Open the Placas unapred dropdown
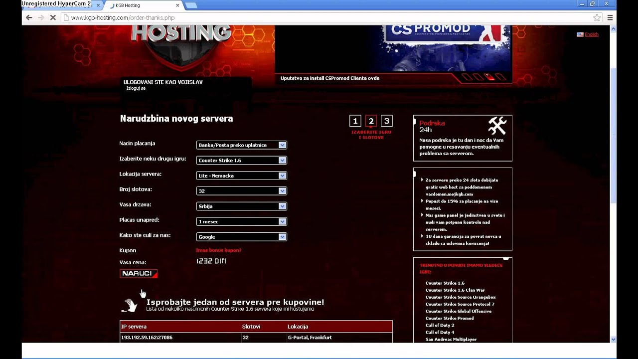This screenshot has height=359, width=638. 241,221
